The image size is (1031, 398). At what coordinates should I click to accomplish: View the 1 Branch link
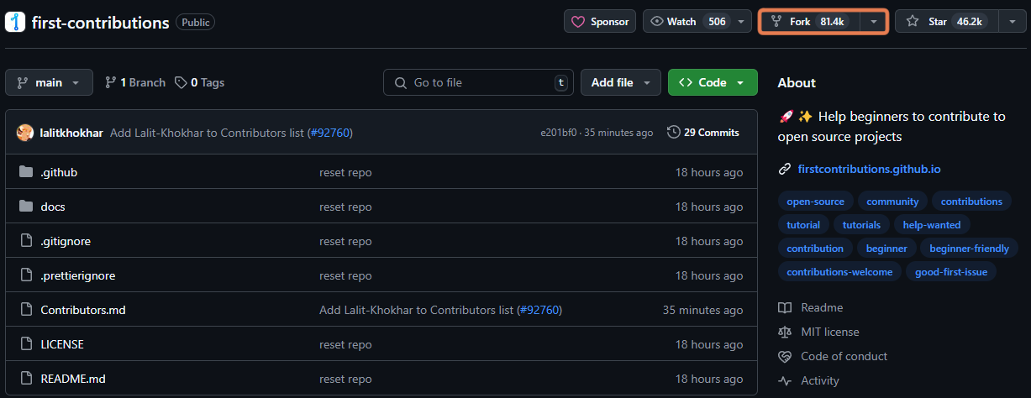(x=135, y=82)
